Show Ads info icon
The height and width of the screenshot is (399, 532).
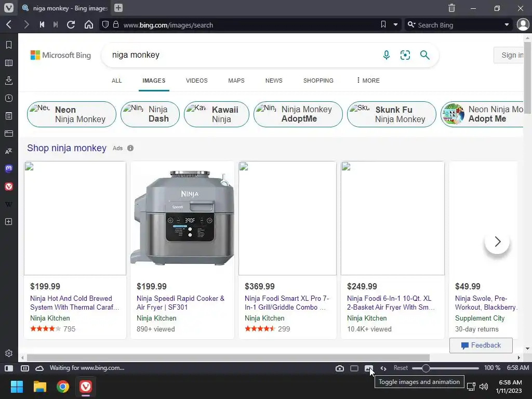tap(130, 148)
